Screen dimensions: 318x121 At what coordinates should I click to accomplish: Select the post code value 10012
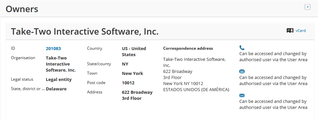pos(128,83)
